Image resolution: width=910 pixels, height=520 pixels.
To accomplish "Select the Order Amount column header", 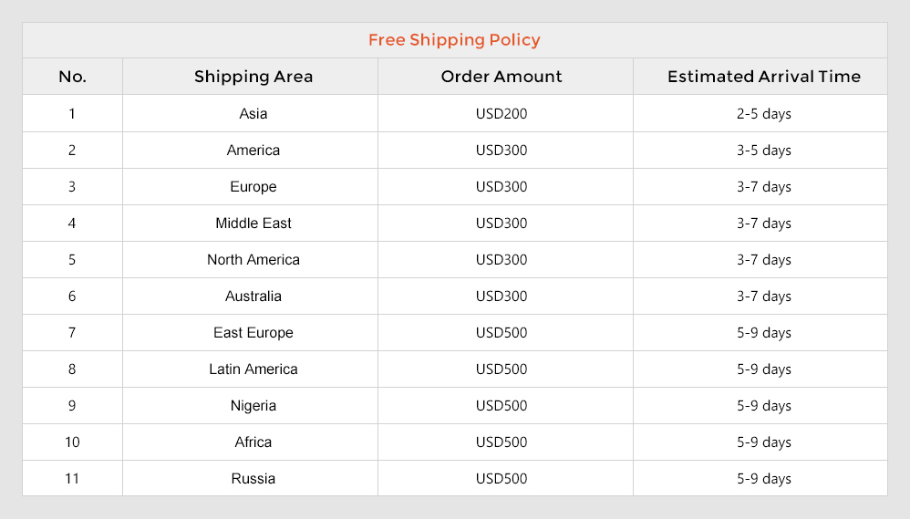I will tap(502, 77).
